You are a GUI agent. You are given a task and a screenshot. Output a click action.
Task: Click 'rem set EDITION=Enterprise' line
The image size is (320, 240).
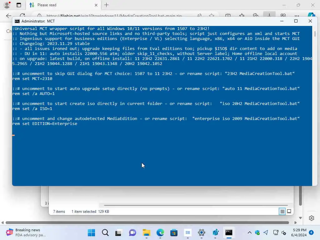point(45,124)
